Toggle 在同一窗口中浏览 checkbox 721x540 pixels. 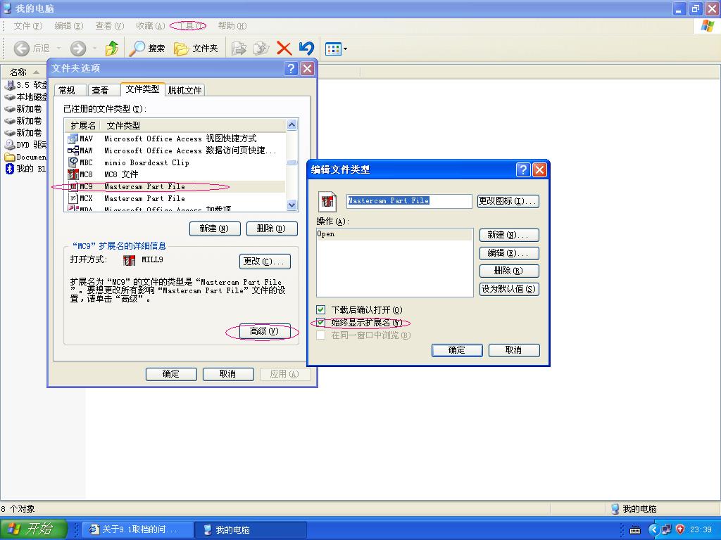coord(321,335)
